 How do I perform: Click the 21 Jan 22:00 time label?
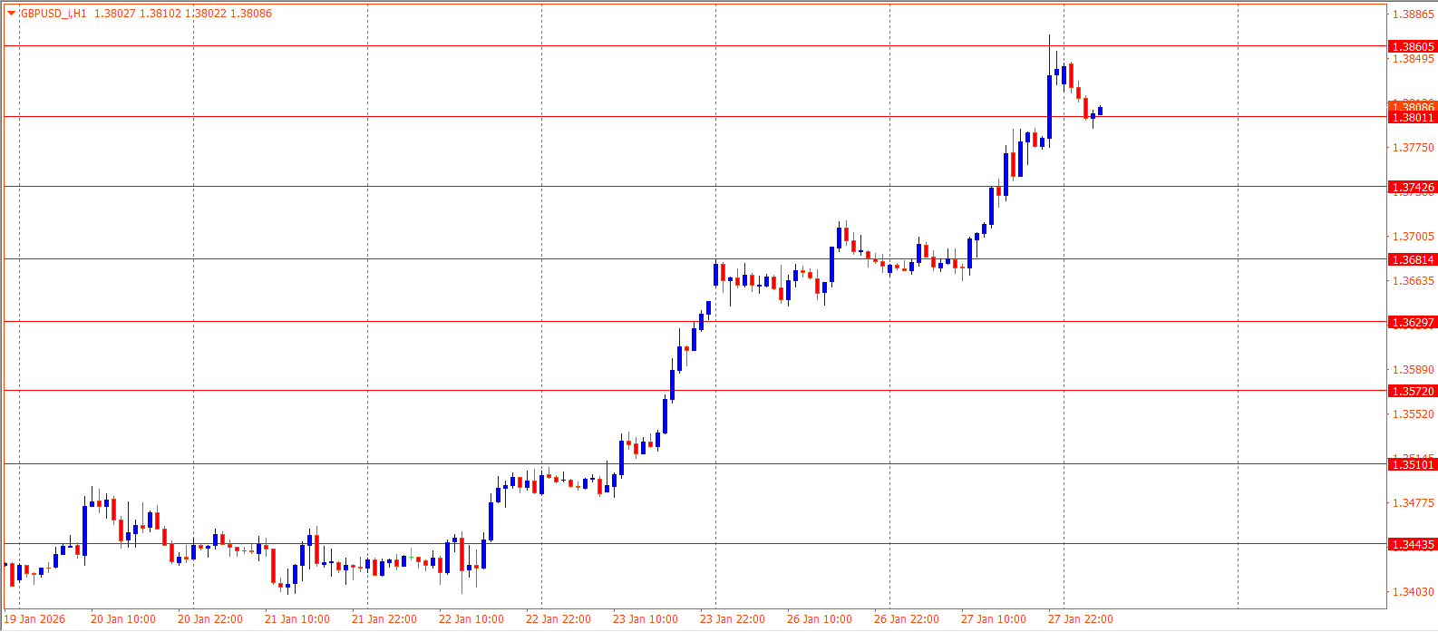point(384,619)
